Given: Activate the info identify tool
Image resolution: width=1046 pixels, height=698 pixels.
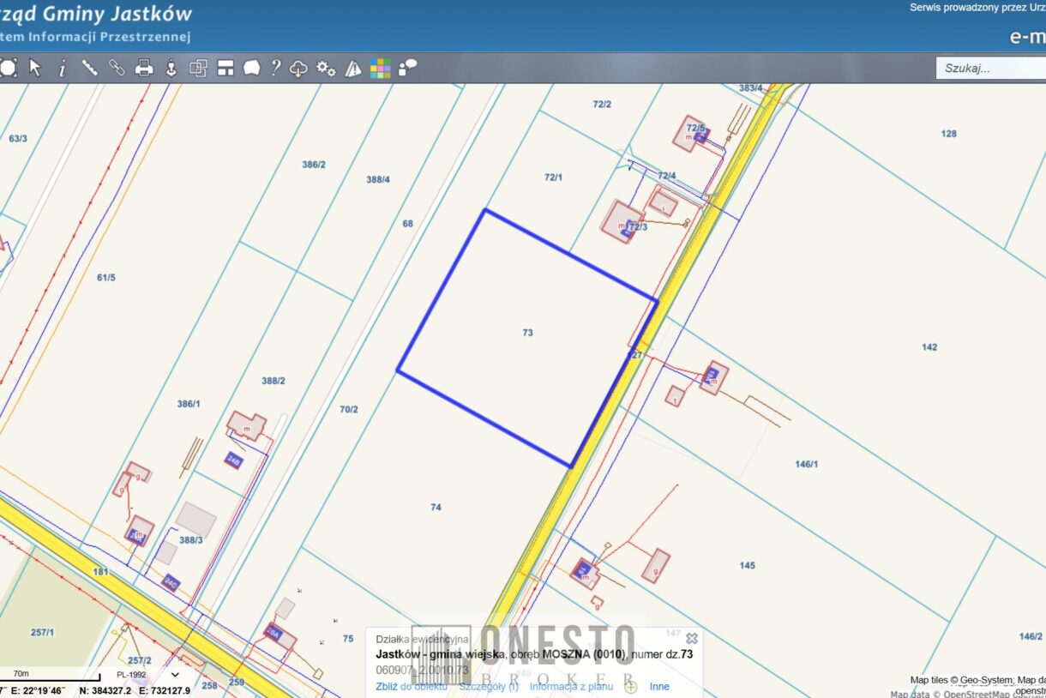Looking at the screenshot, I should point(62,69).
